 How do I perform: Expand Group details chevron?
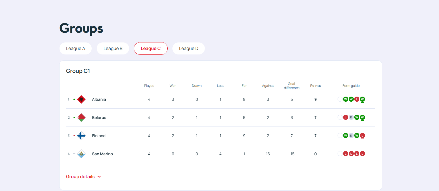point(99,177)
